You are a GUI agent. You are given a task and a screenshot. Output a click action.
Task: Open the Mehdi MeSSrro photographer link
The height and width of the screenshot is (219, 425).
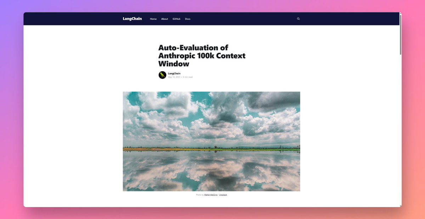pyautogui.click(x=211, y=195)
